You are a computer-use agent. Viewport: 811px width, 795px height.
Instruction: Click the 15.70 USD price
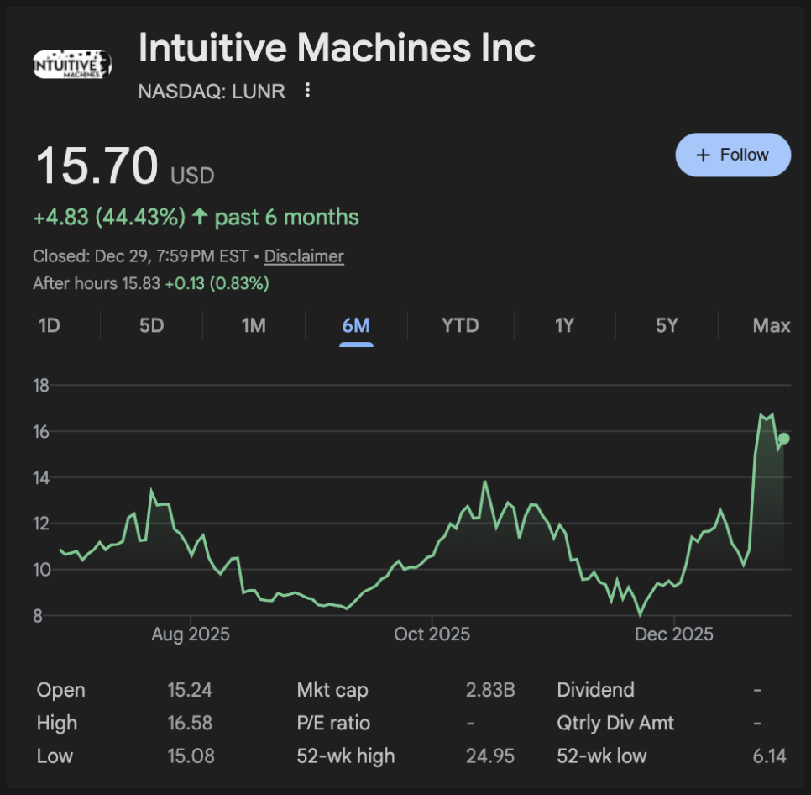tap(97, 166)
